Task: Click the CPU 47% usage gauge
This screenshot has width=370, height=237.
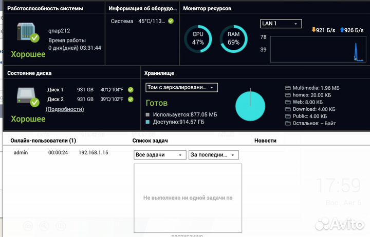Action: (198, 39)
